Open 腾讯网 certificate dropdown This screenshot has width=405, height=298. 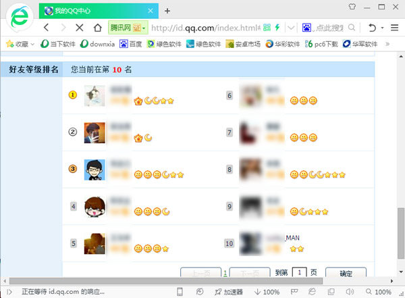[128, 28]
